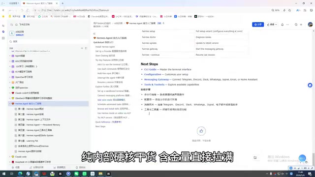This screenshot has width=315, height=177.
Task: Click the knowledge base avatar icon
Action: [12, 33]
